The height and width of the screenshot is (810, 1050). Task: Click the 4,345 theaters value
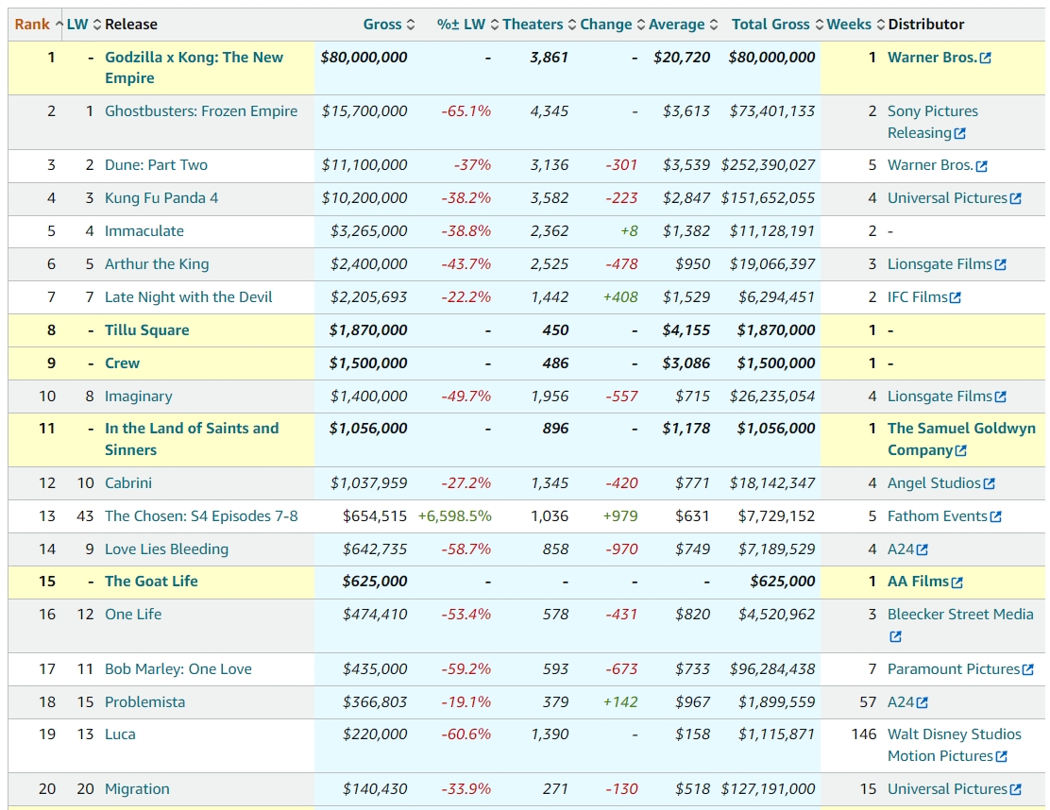[550, 111]
